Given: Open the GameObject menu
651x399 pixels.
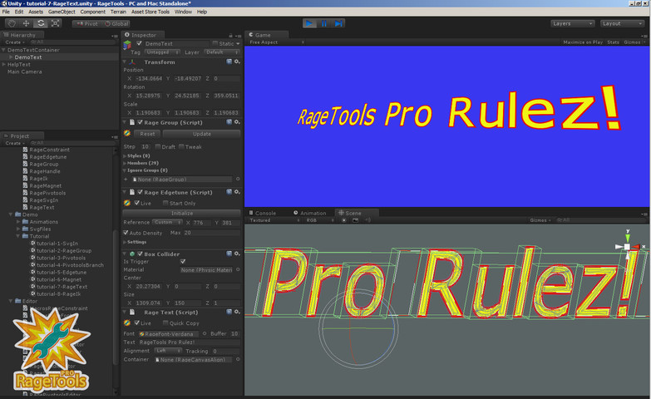Looking at the screenshot, I should [x=62, y=12].
